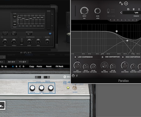Click the Copy button
This screenshot has width=141, height=117.
[32, 67]
